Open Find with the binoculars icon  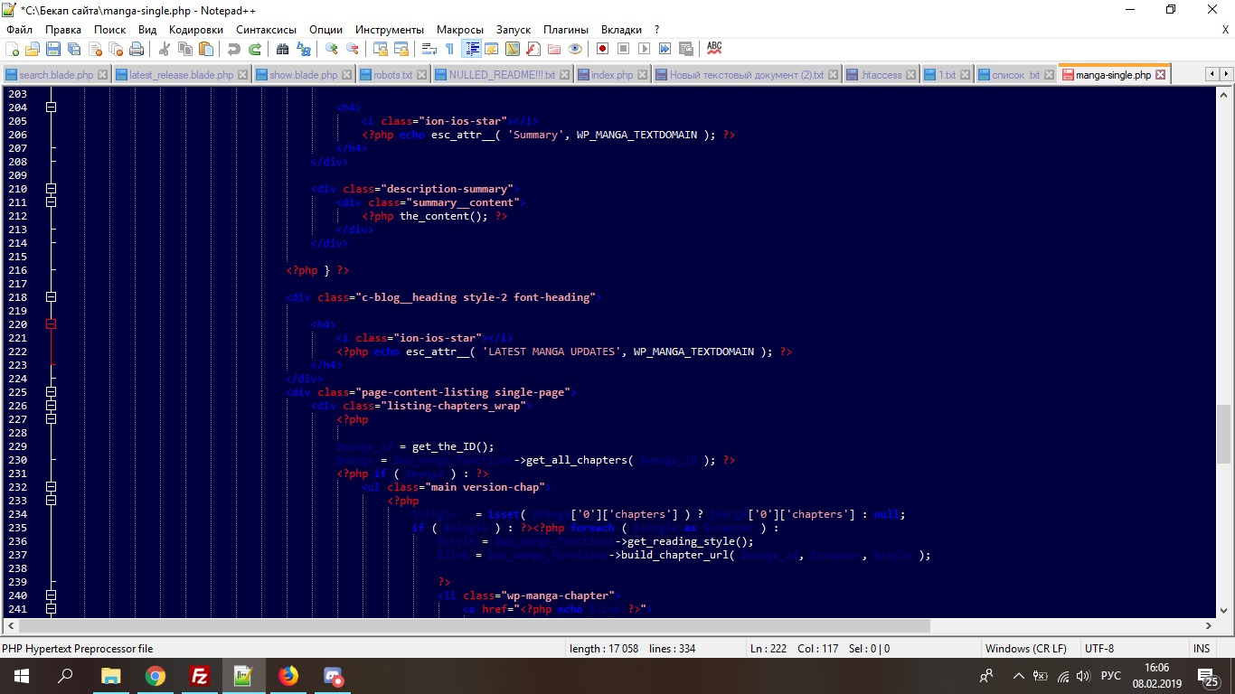[x=283, y=49]
